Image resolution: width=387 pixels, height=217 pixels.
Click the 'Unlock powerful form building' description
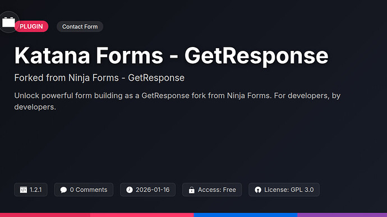(177, 101)
